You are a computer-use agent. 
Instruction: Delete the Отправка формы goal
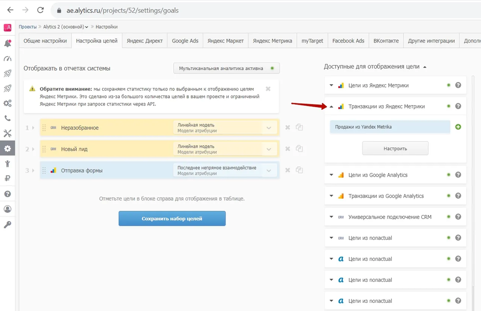tap(287, 170)
